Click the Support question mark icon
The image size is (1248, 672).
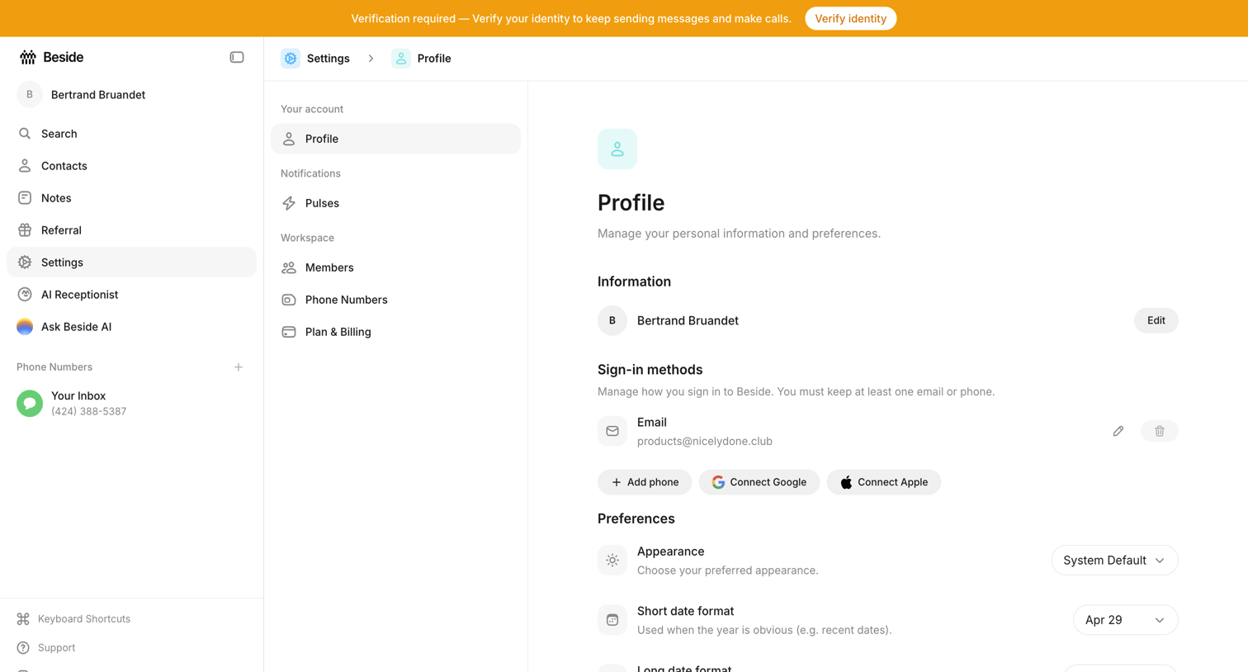pyautogui.click(x=23, y=648)
